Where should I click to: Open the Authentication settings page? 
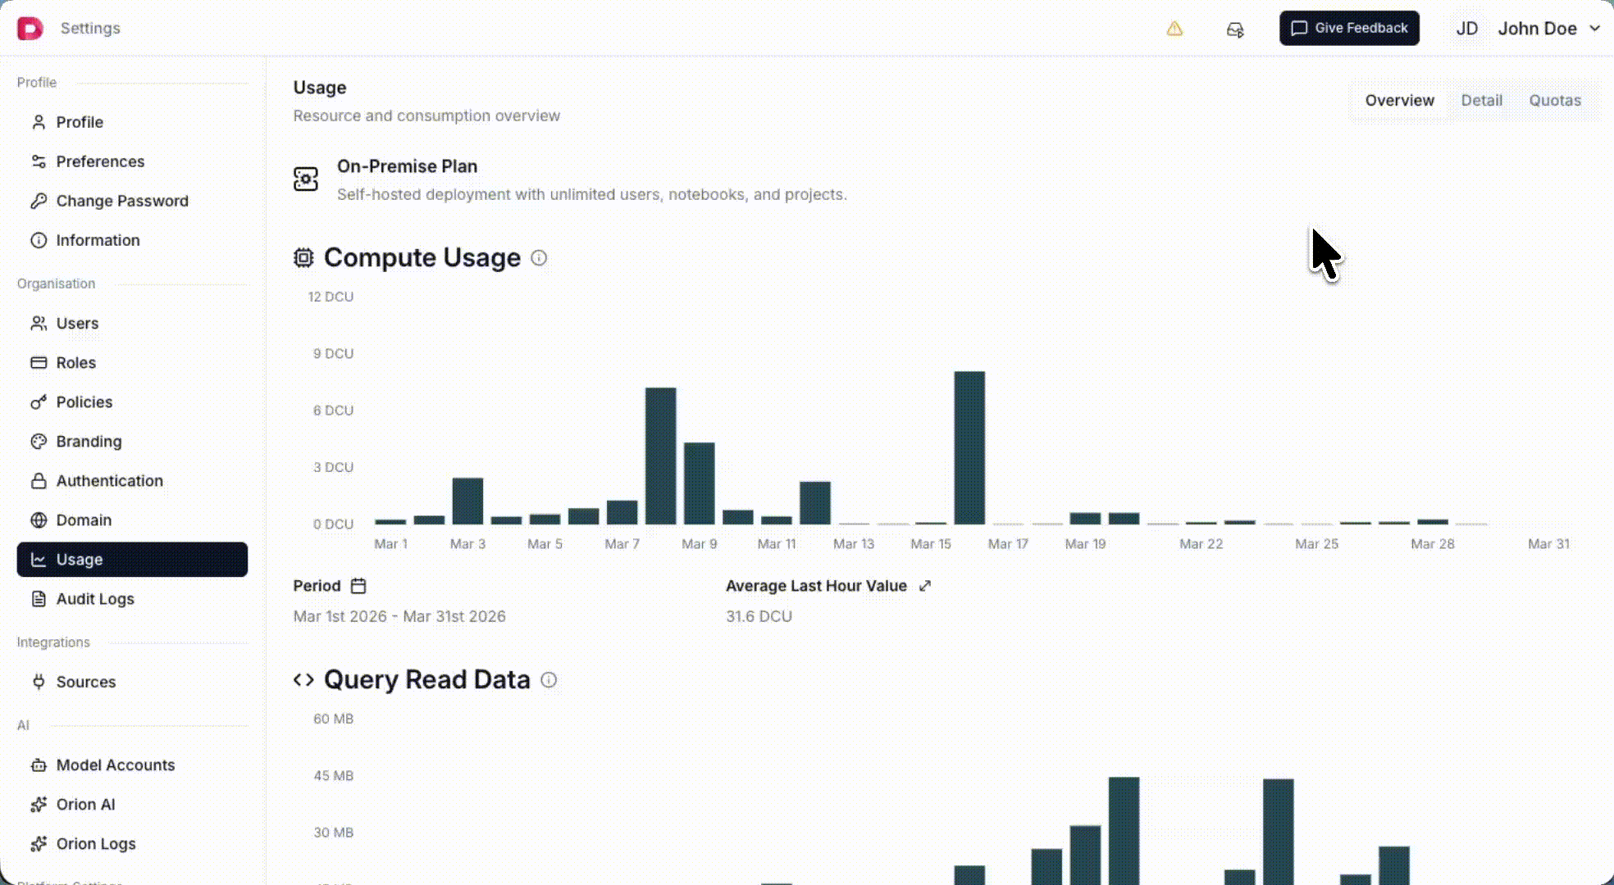(109, 481)
